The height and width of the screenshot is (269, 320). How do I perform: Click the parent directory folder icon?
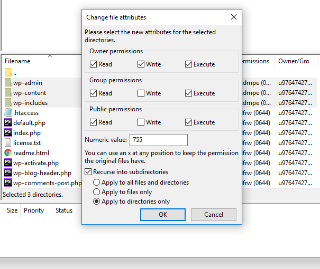[8, 72]
